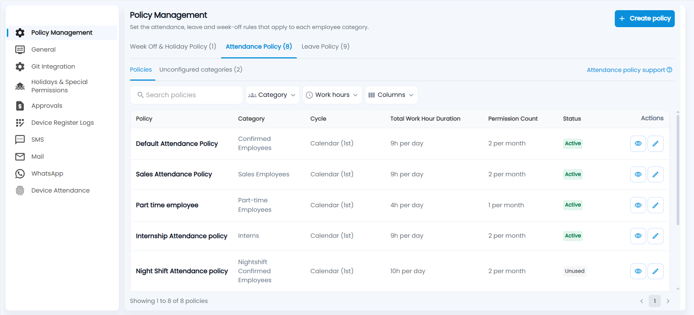Image resolution: width=694 pixels, height=315 pixels.
Task: View the Part time employee policy
Action: pyautogui.click(x=638, y=205)
